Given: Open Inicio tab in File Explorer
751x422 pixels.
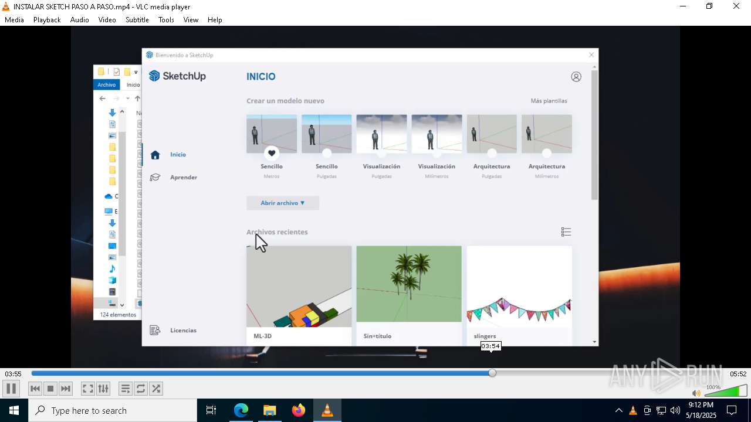Looking at the screenshot, I should point(133,85).
